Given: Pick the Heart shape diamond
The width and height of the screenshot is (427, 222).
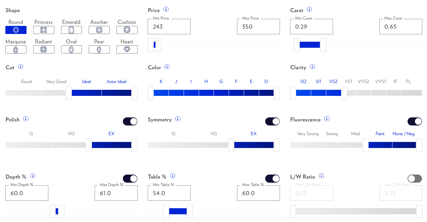Looking at the screenshot, I should click(127, 49).
